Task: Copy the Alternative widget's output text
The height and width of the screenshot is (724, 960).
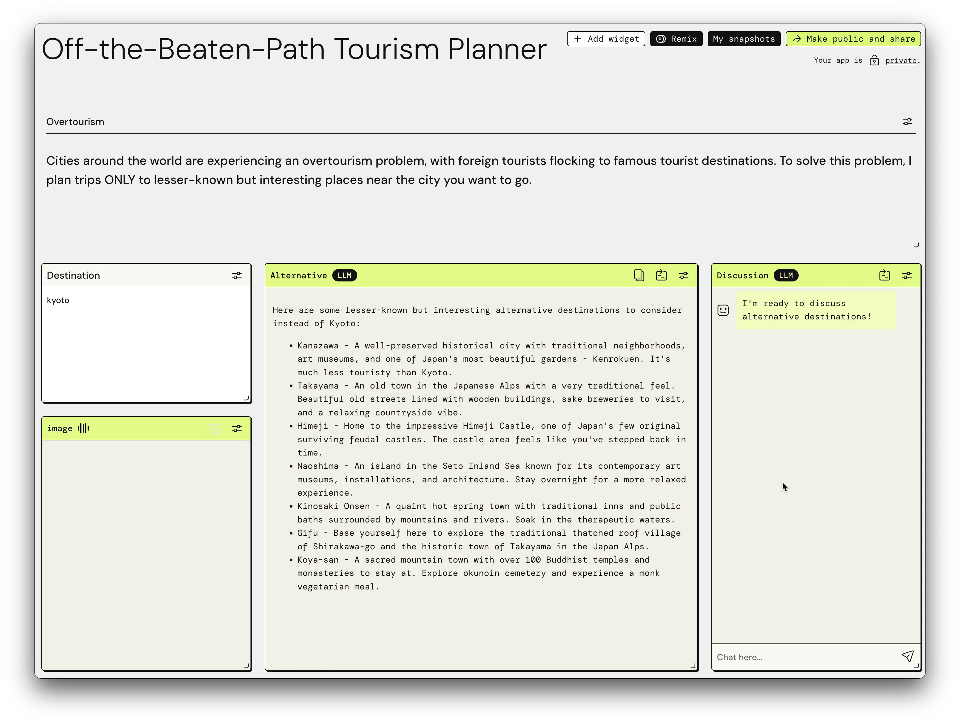Action: pos(639,275)
